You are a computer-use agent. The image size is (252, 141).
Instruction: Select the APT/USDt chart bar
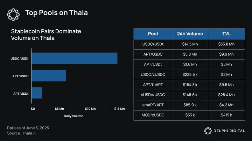[x=36, y=93]
